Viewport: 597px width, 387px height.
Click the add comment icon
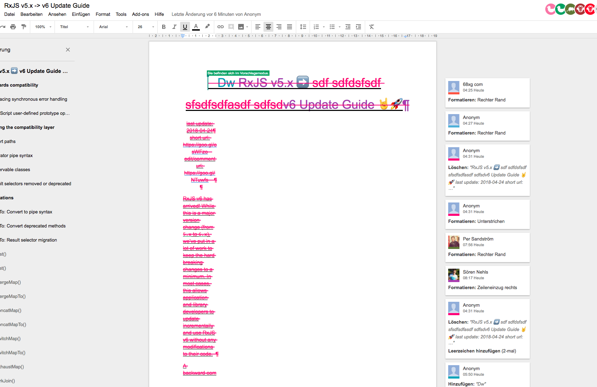(231, 27)
